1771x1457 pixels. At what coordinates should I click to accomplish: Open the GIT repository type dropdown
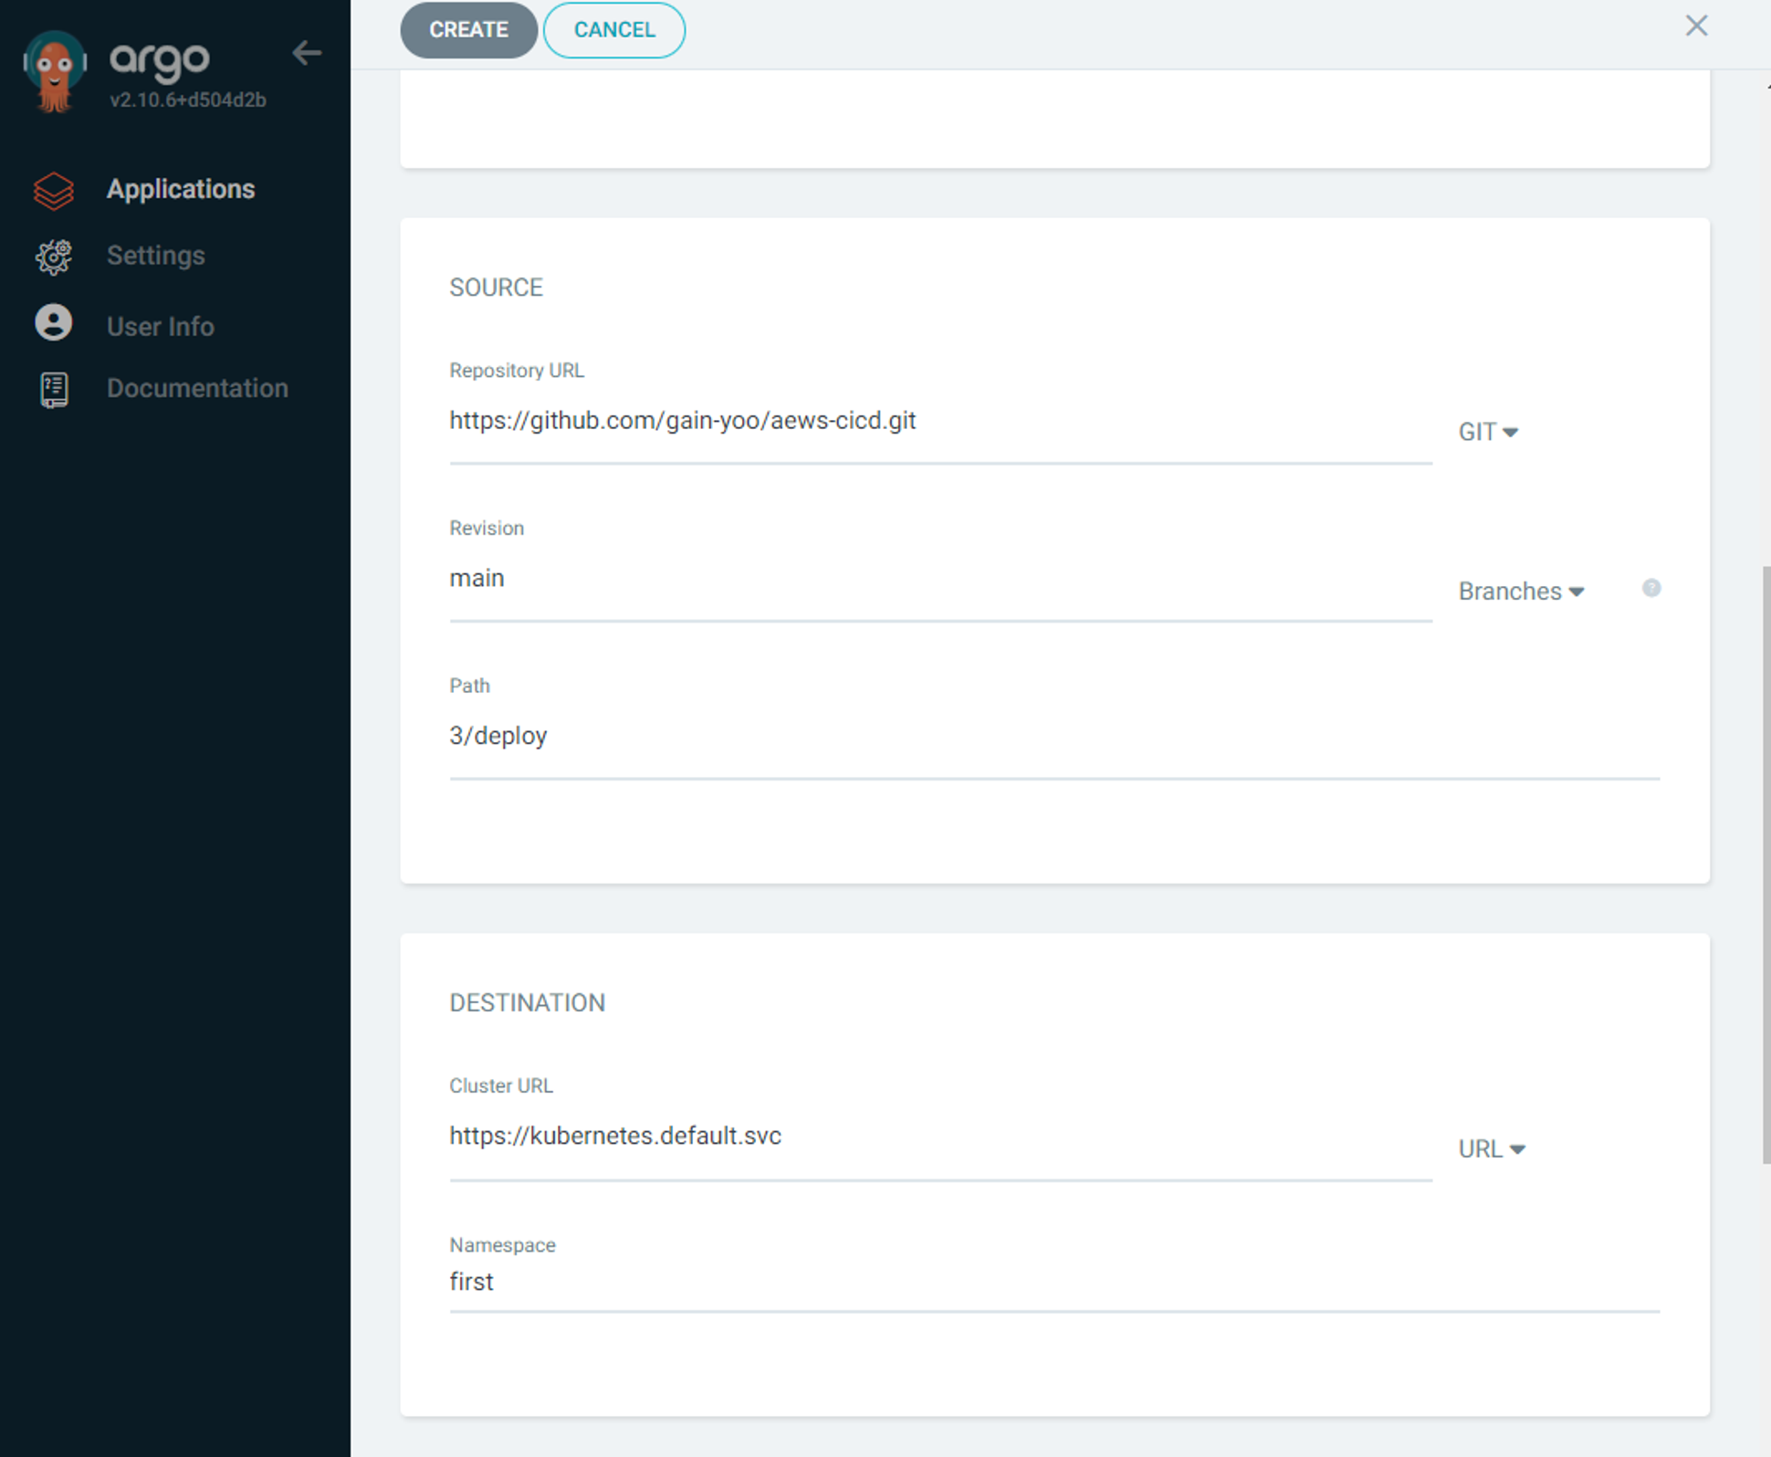1487,432
